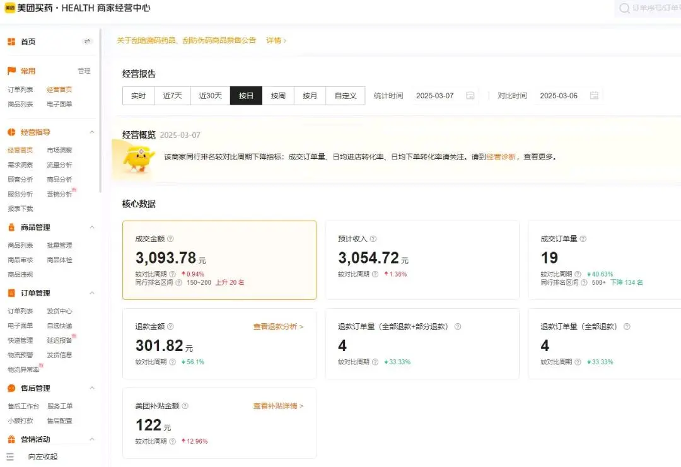Click the 售后管理 section icon
The image size is (681, 467).
point(11,388)
